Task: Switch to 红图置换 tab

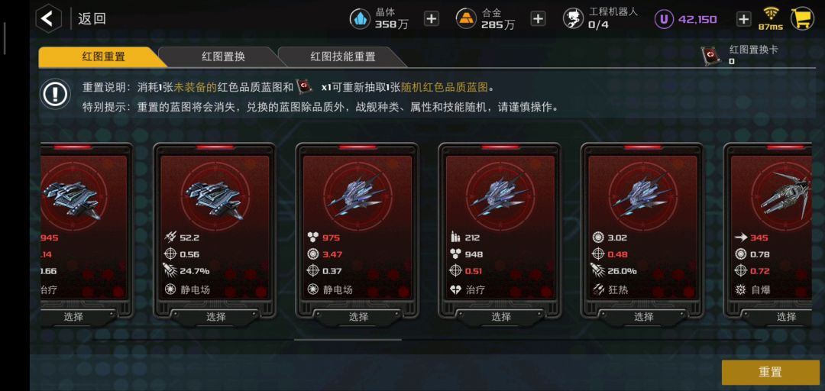Action: tap(223, 57)
